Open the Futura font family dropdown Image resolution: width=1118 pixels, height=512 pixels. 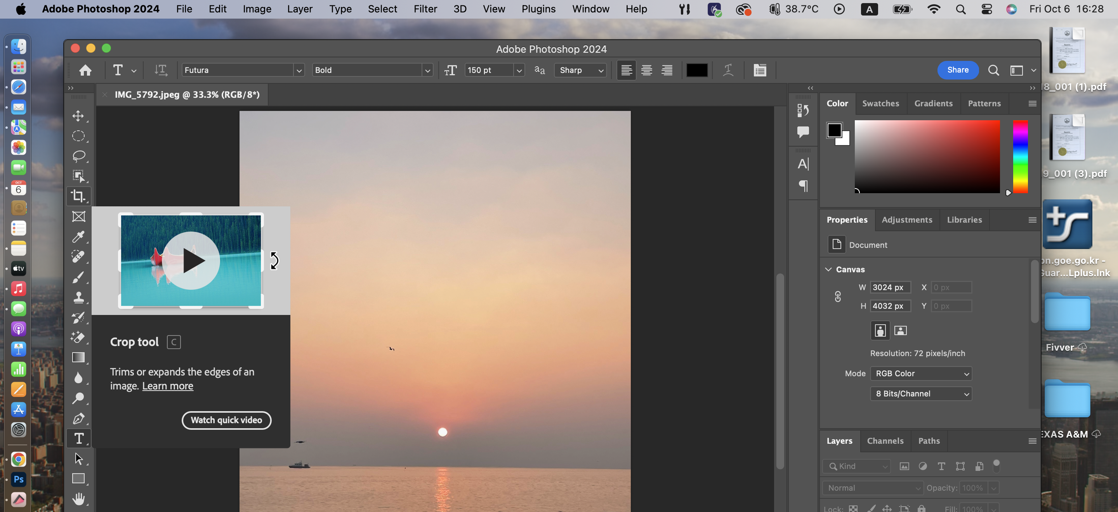299,70
